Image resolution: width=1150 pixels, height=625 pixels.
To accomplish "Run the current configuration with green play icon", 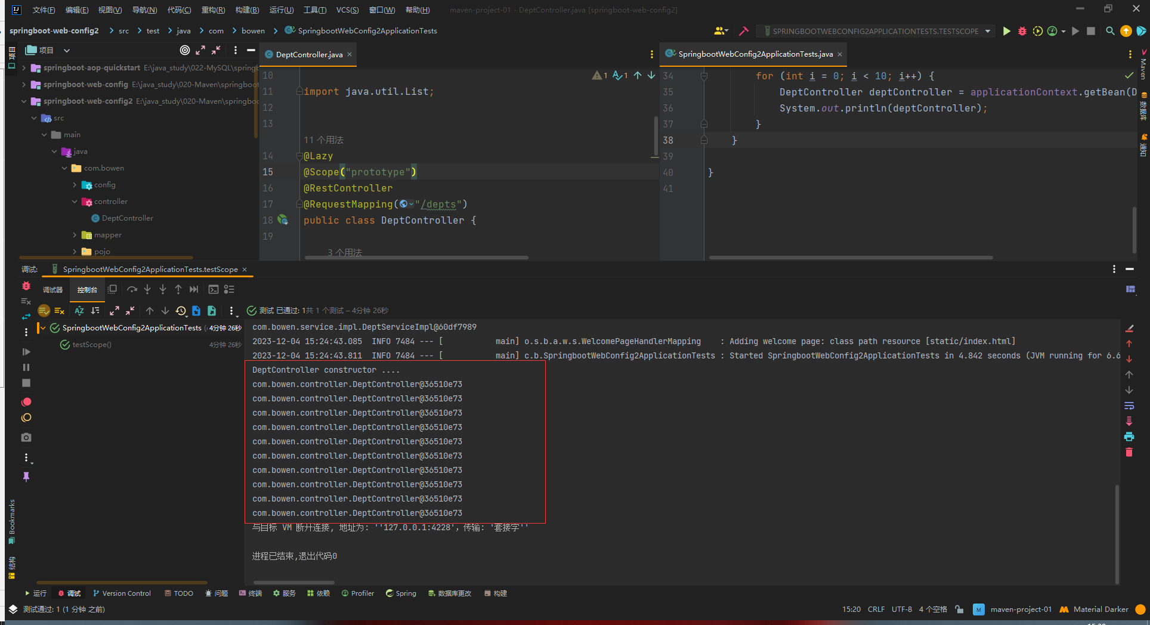I will tap(1007, 31).
